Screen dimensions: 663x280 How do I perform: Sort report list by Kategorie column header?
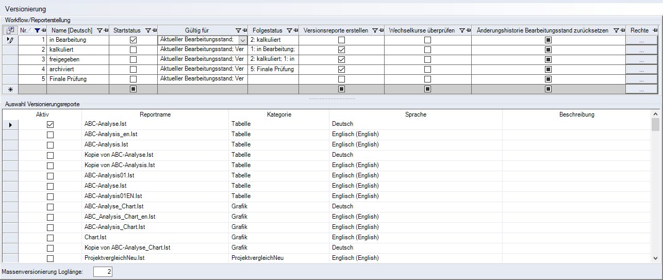279,114
